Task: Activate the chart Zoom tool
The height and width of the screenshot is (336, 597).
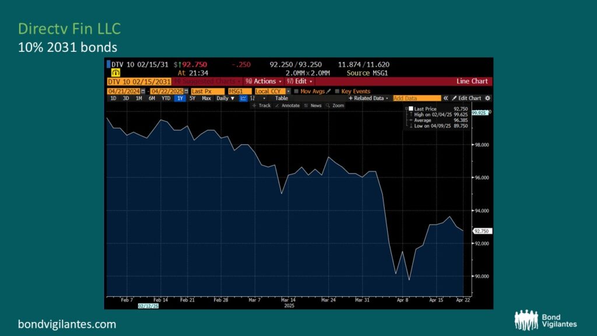Action: click(335, 106)
